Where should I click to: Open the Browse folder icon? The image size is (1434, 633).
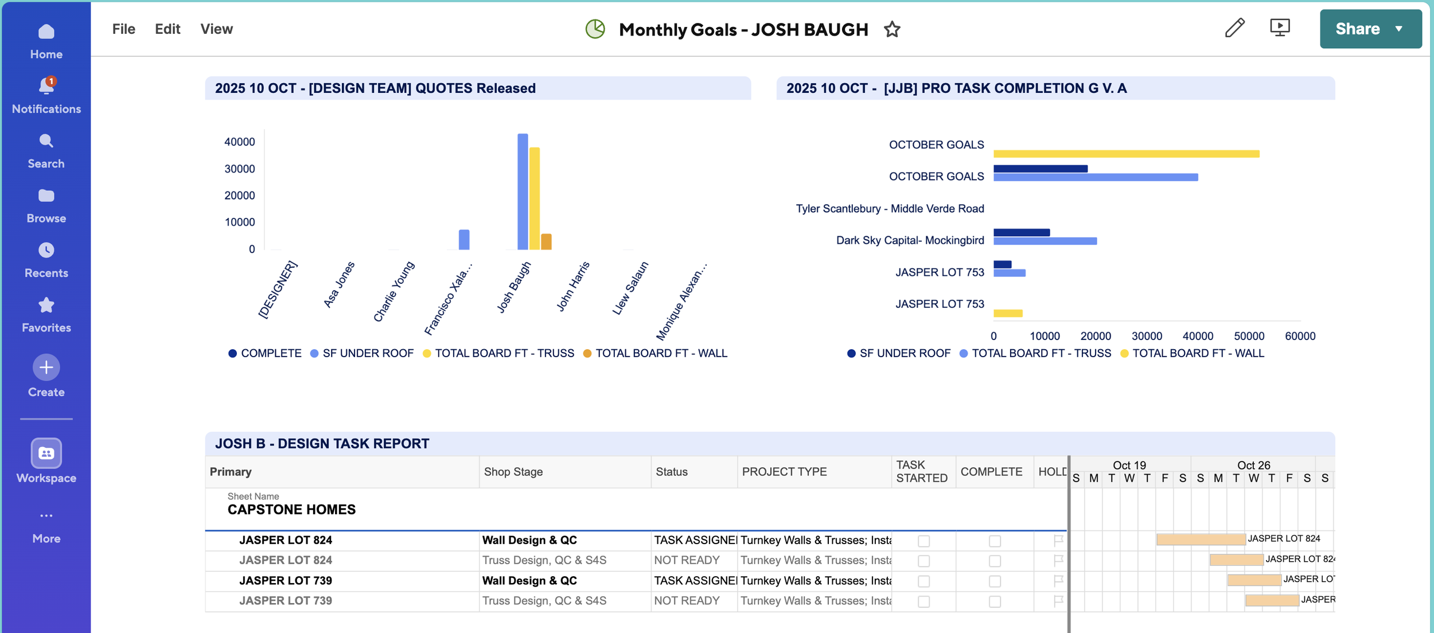(46, 196)
